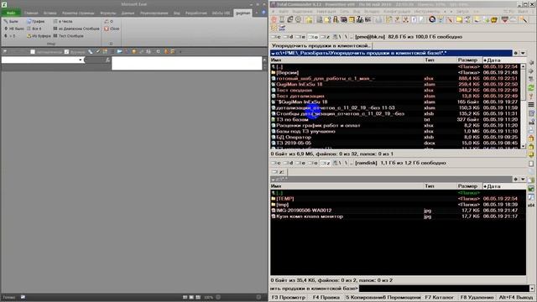The width and height of the screenshot is (537, 302).
Task: Switch to the Вставка ribbon tab in Excel
Action: tap(50, 13)
